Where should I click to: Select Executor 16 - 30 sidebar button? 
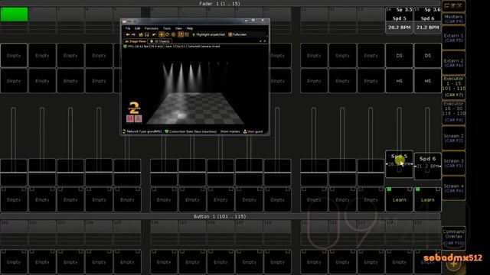[x=453, y=112]
